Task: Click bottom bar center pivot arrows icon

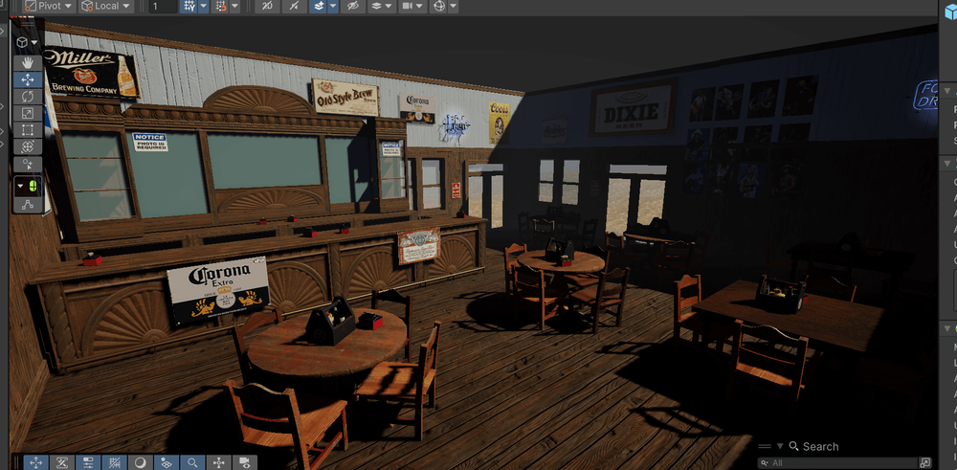Action: pos(218,462)
